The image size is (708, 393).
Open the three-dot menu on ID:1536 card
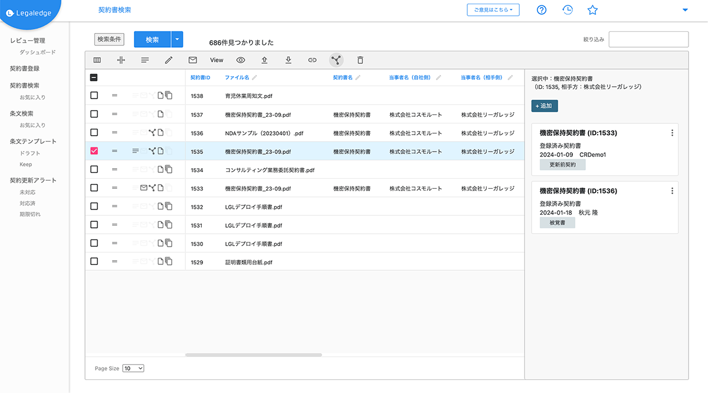pos(672,191)
